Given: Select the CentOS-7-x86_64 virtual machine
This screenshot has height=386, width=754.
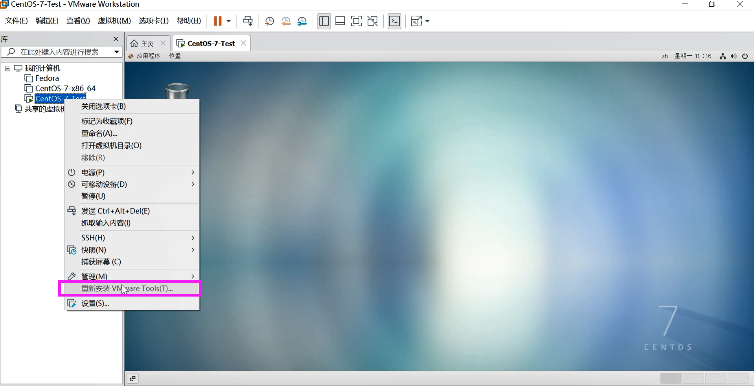Looking at the screenshot, I should click(x=65, y=88).
